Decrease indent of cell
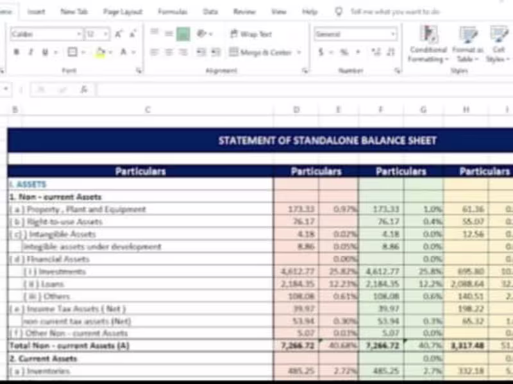Image resolution: width=513 pixels, height=384 pixels. [201, 52]
